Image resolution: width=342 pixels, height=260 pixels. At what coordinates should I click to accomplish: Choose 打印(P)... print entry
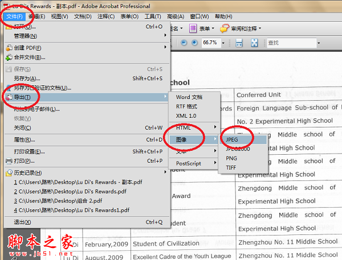pyautogui.click(x=87, y=161)
